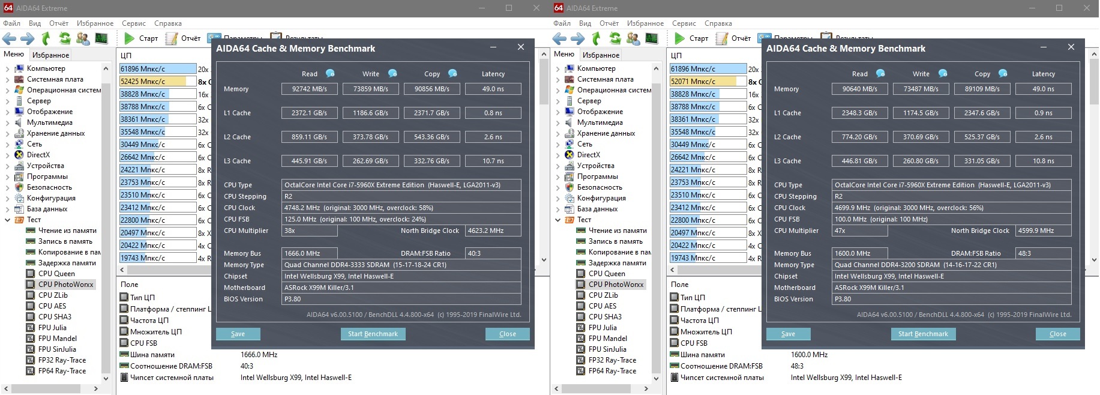Image resolution: width=1100 pixels, height=395 pixels.
Task: Click the Read info bubble in left benchmark dialog
Action: point(330,73)
